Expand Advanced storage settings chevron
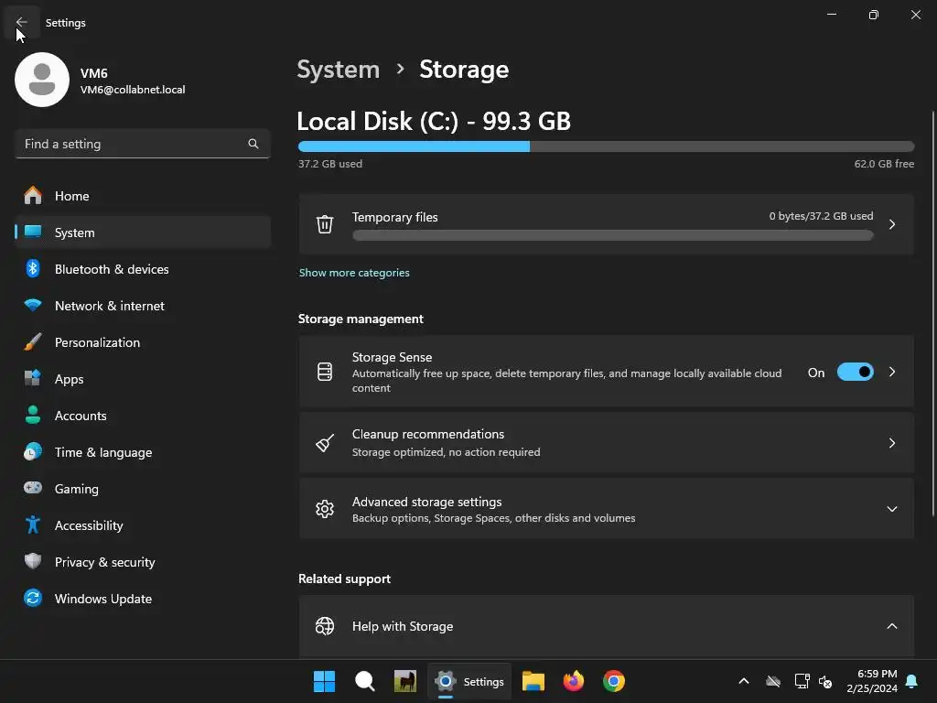This screenshot has height=703, width=937. [892, 509]
